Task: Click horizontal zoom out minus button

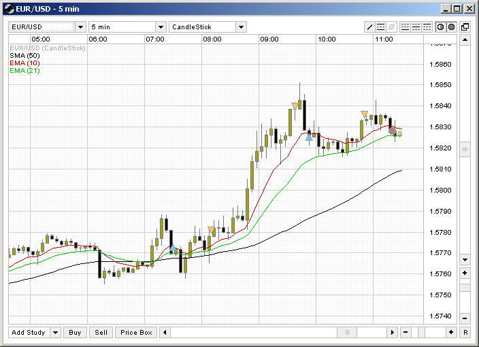Action: (x=406, y=332)
